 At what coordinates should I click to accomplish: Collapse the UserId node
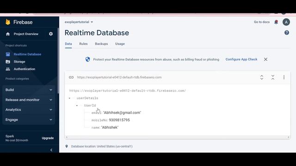pos(77,106)
